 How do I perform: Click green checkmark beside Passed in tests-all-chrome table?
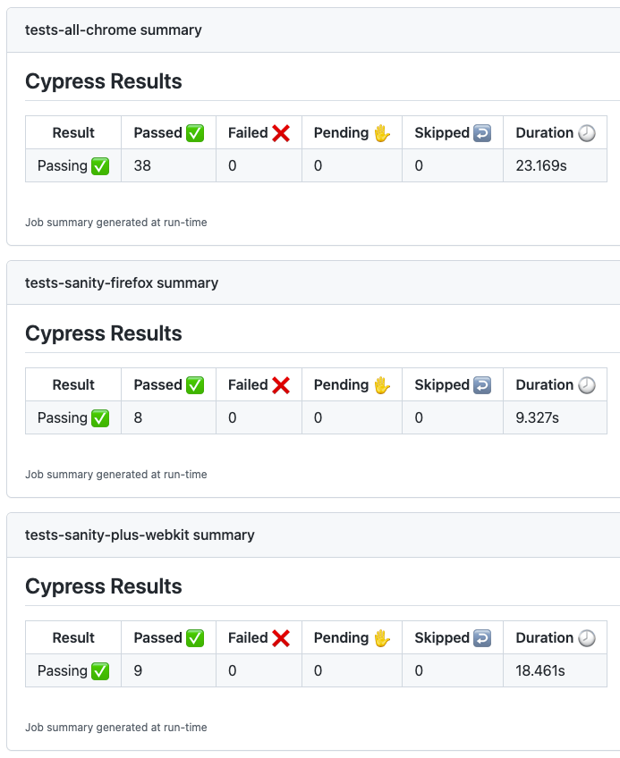195,133
